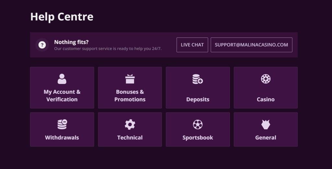Click the gear Technical icon
The height and width of the screenshot is (169, 332).
point(130,124)
